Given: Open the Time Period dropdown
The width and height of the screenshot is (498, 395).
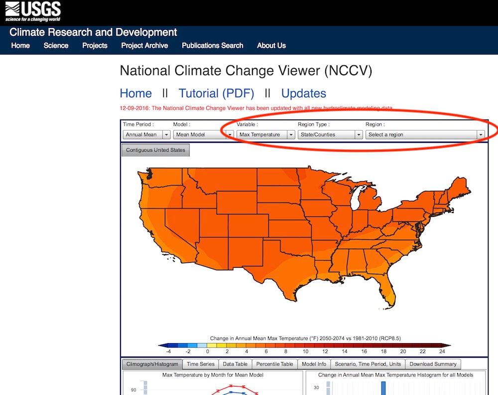Looking at the screenshot, I should [146, 135].
